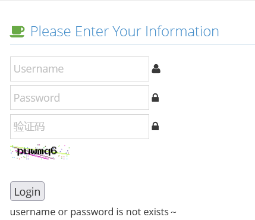The image size is (255, 220).
Task: Select the captcha entry box above the code image
Action: 80,127
